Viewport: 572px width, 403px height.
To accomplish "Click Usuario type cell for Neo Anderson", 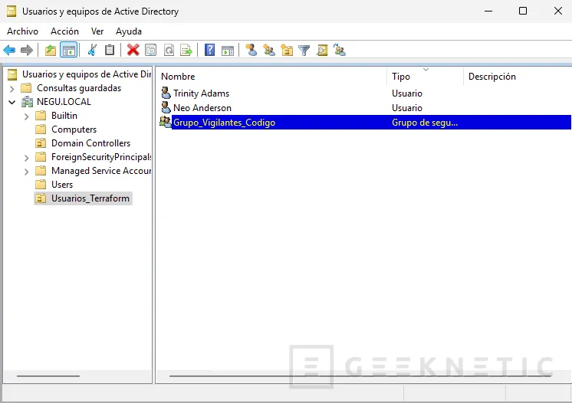I will click(406, 108).
